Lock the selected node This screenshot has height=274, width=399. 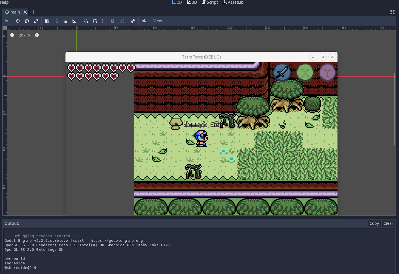tap(113, 21)
